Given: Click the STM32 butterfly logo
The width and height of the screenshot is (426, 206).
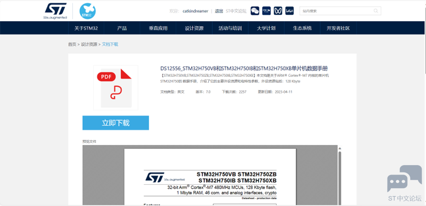Looking at the screenshot, I should pyautogui.click(x=88, y=11).
